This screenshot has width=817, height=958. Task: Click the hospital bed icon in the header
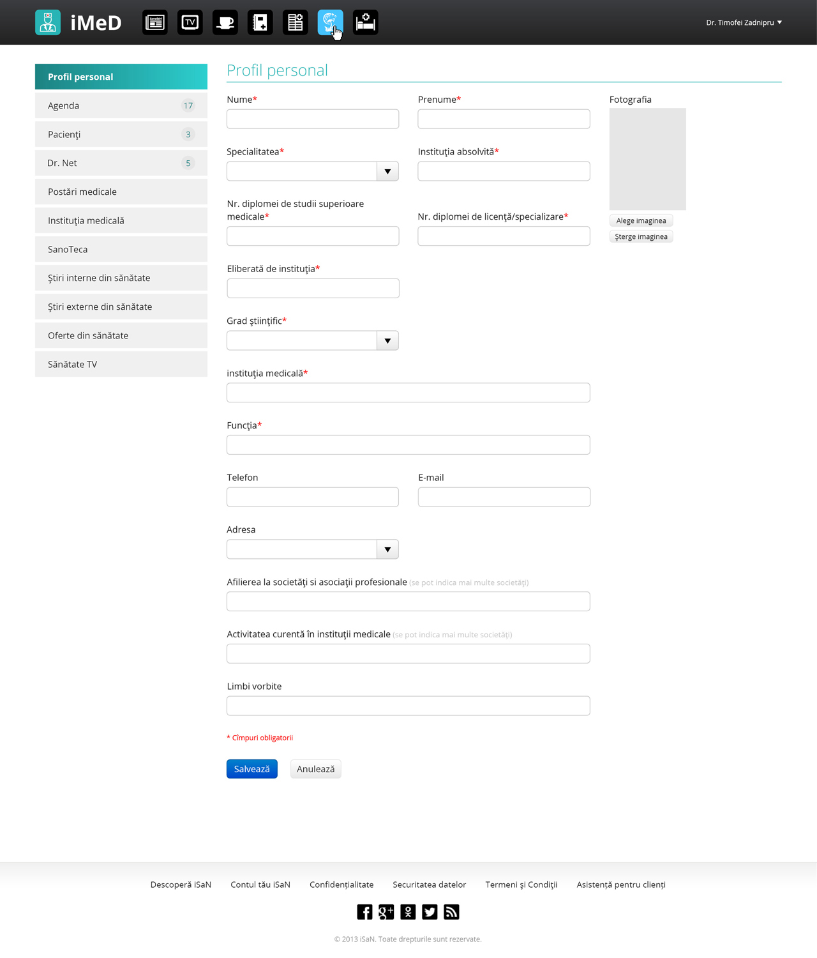[366, 22]
